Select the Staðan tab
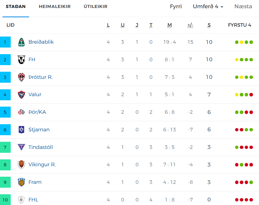Image resolution: width=259 pixels, height=205 pixels. tap(16, 6)
